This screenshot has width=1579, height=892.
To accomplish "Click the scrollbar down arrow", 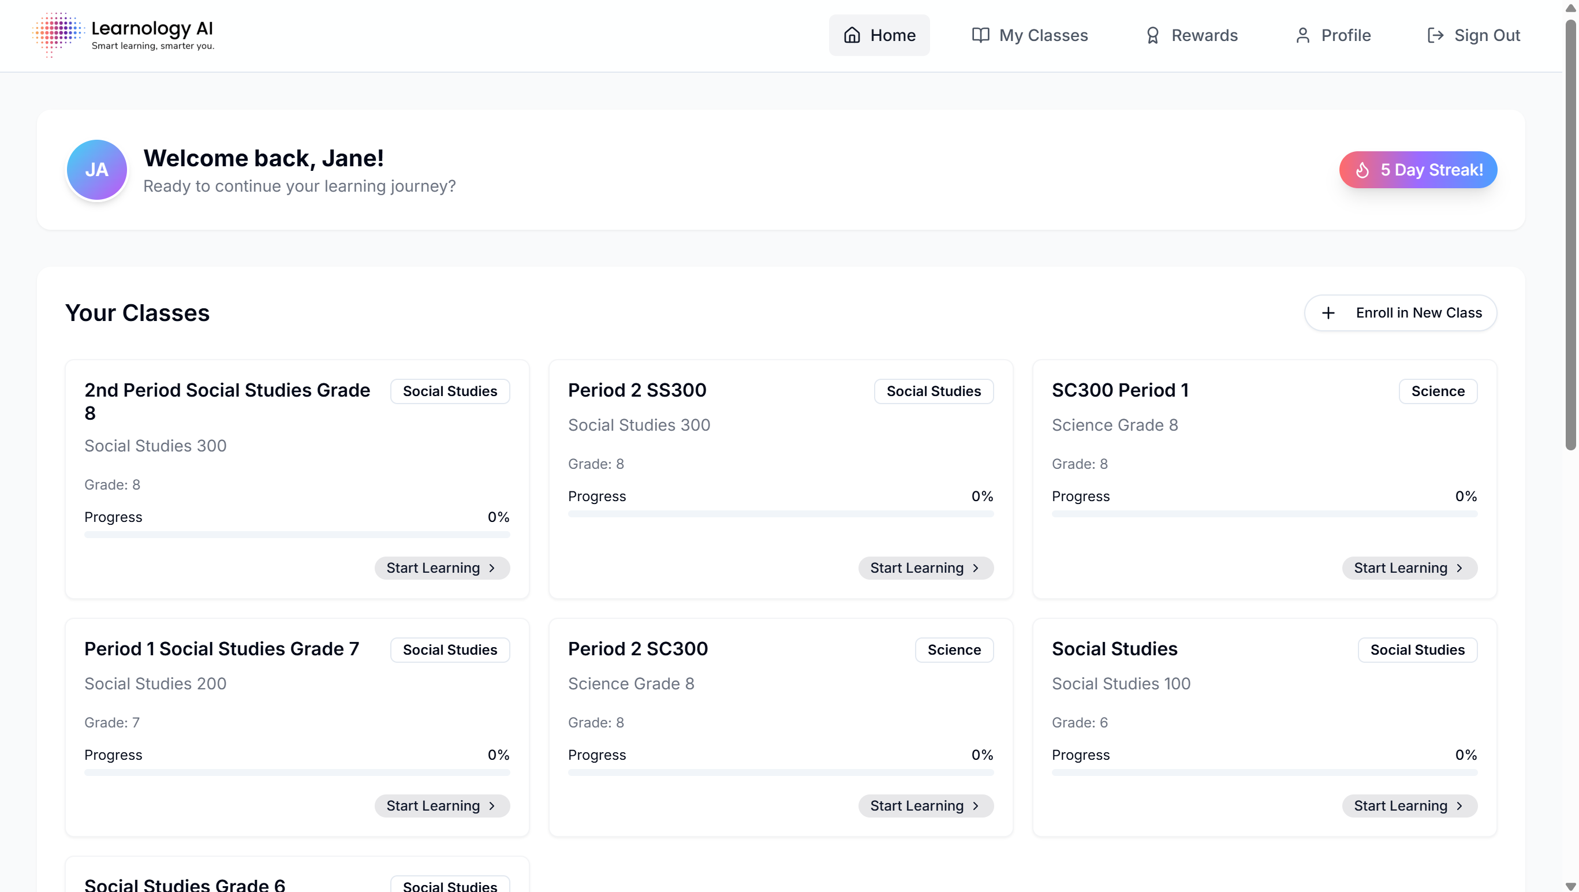I will pos(1570,886).
